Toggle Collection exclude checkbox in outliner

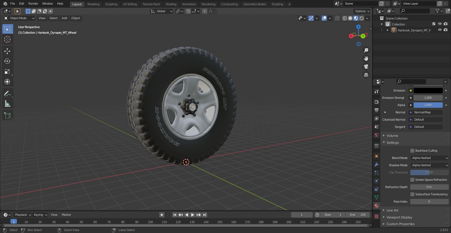pos(434,24)
